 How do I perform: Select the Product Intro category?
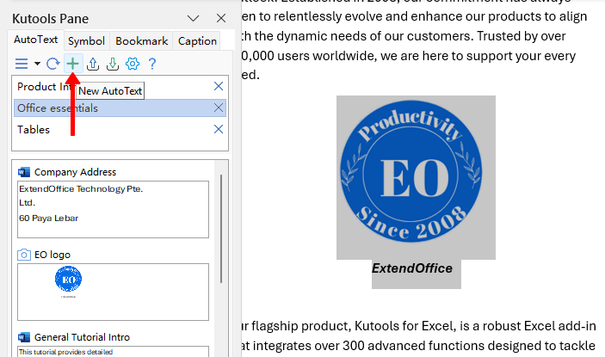click(x=120, y=86)
